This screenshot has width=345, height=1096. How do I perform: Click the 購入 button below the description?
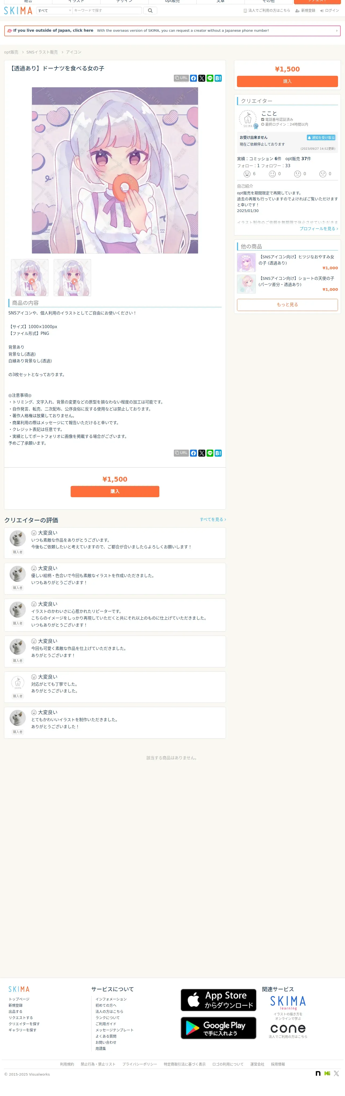pos(115,491)
